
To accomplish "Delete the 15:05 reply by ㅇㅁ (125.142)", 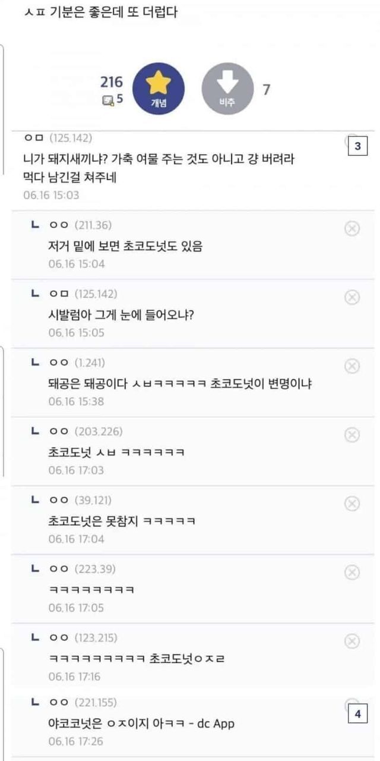I will click(352, 297).
